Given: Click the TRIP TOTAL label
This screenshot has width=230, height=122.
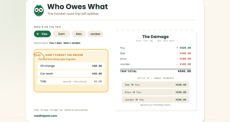Looking at the screenshot, I should (128, 71).
